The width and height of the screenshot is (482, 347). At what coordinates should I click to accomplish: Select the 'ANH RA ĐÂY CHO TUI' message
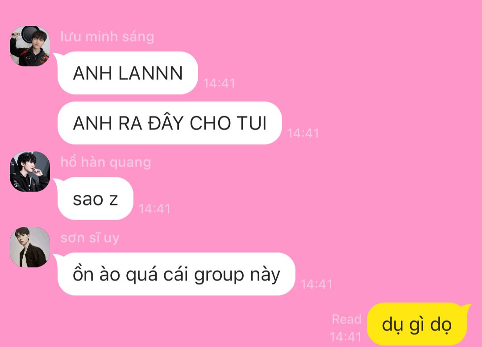click(170, 123)
